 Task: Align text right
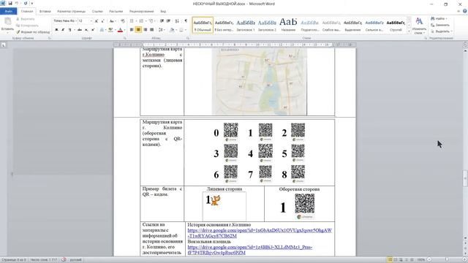[145, 30]
